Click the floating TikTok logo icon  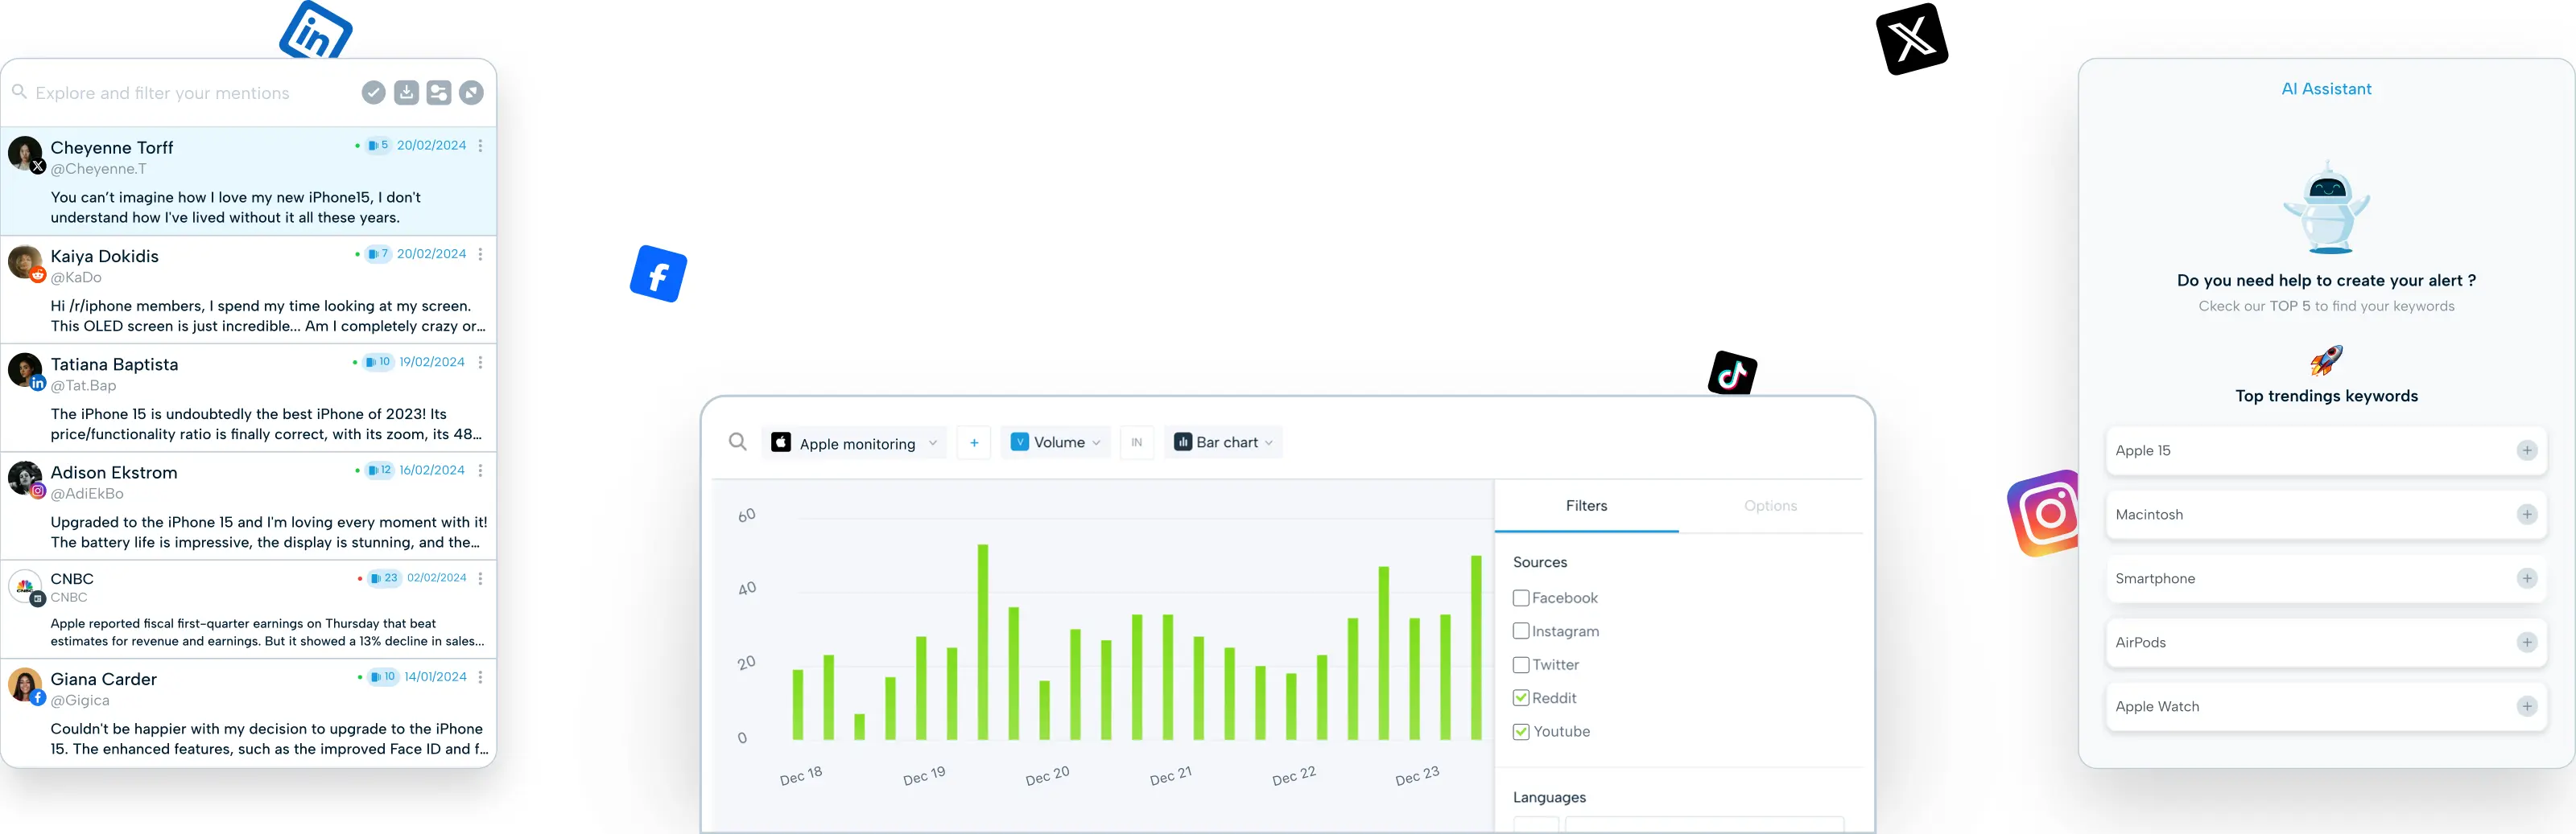click(x=1733, y=372)
